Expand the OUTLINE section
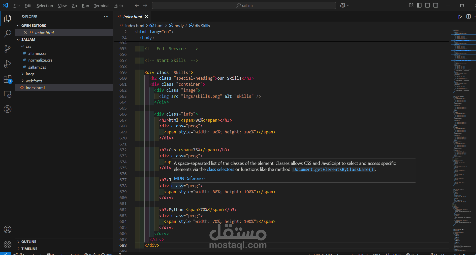The width and height of the screenshot is (476, 255). click(18, 242)
